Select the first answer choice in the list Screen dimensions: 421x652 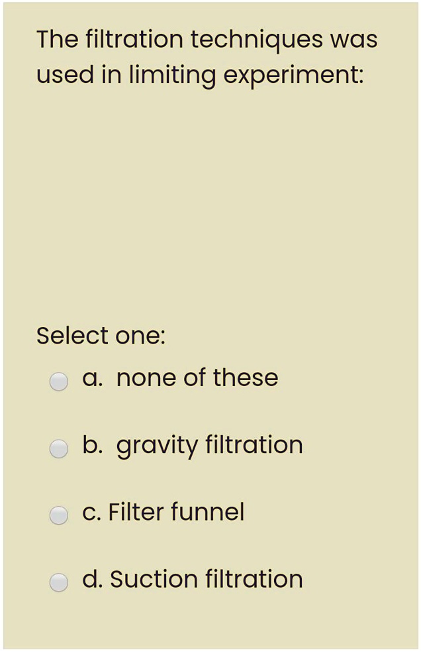59,381
